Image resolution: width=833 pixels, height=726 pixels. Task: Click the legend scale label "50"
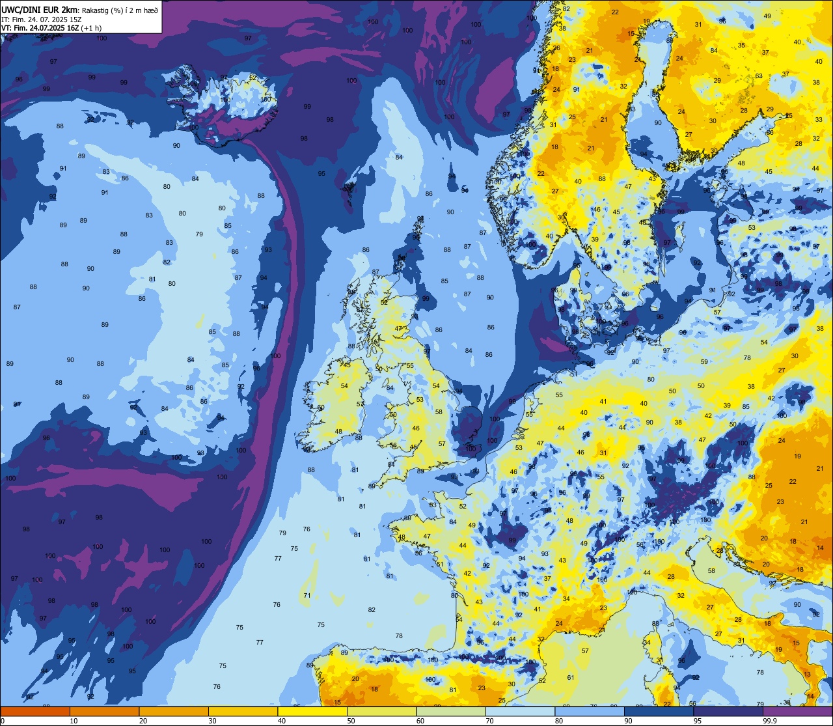click(351, 721)
